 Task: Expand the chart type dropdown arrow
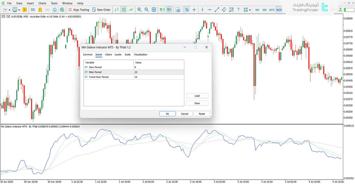tap(10, 10)
